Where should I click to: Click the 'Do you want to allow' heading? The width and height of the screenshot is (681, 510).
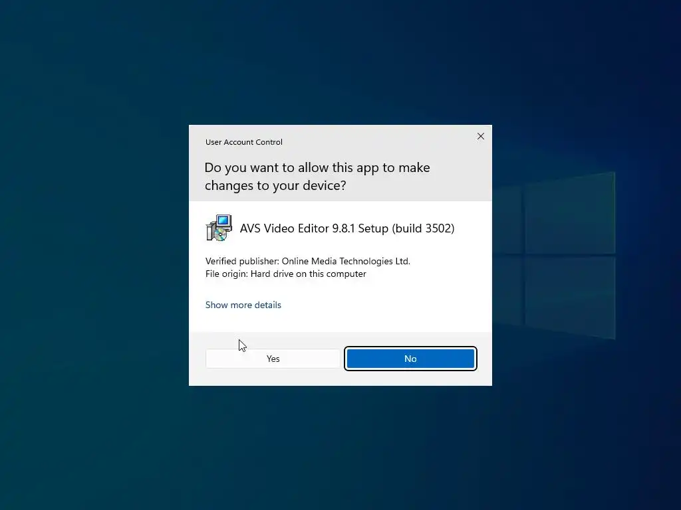317,176
